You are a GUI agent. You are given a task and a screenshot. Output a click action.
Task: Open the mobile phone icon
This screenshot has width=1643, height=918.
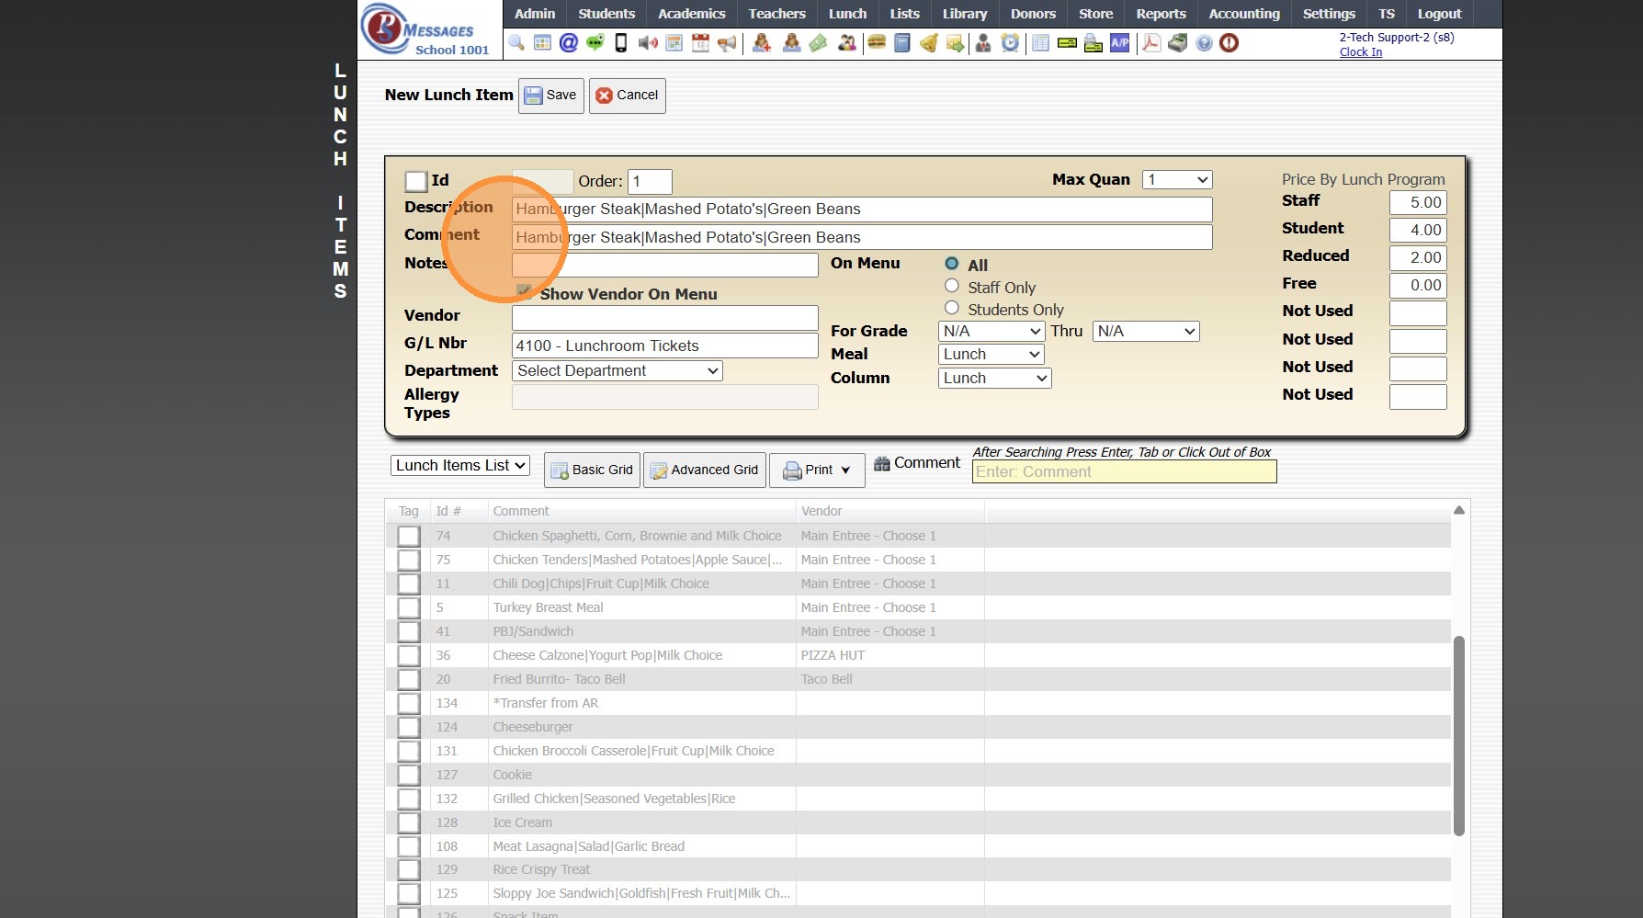621,43
